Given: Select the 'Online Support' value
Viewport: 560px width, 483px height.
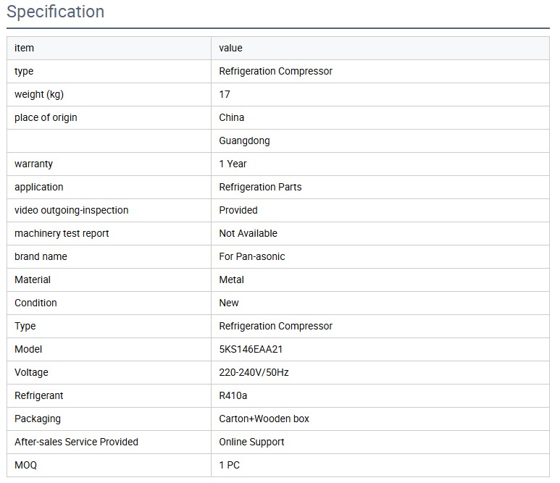Looking at the screenshot, I should (x=252, y=442).
